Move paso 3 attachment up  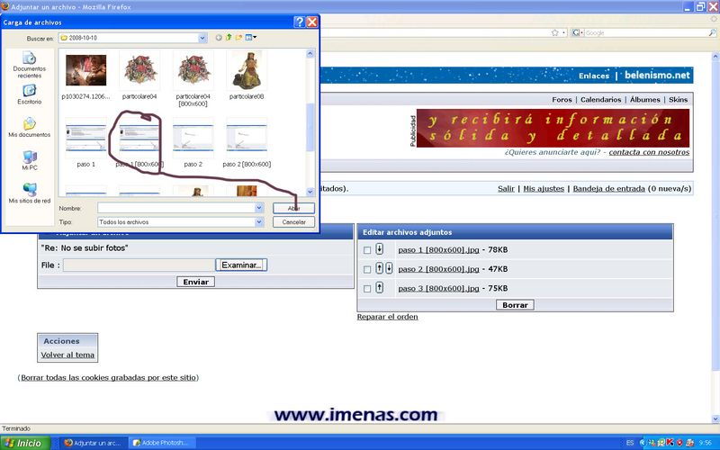380,288
